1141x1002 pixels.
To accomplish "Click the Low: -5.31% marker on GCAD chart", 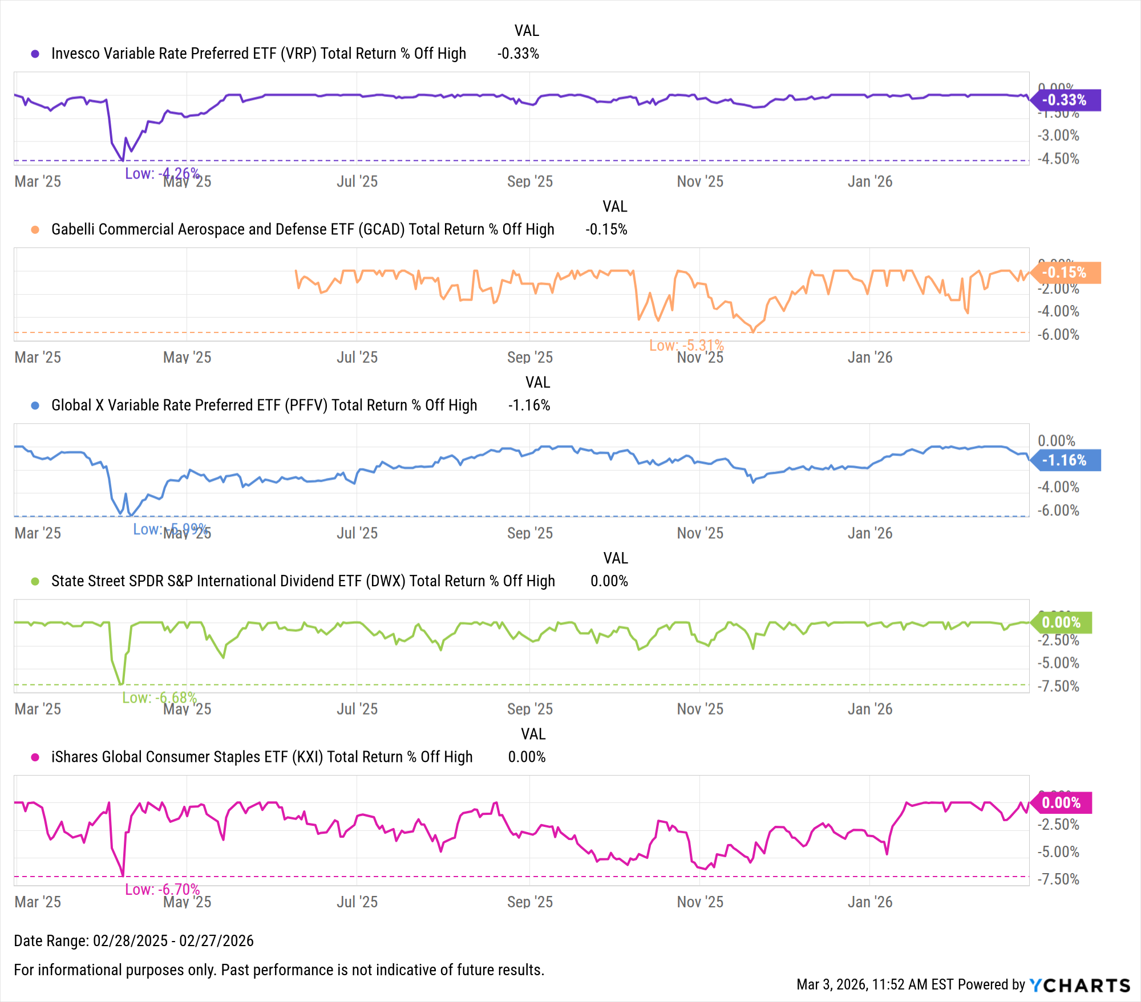I will pyautogui.click(x=686, y=345).
